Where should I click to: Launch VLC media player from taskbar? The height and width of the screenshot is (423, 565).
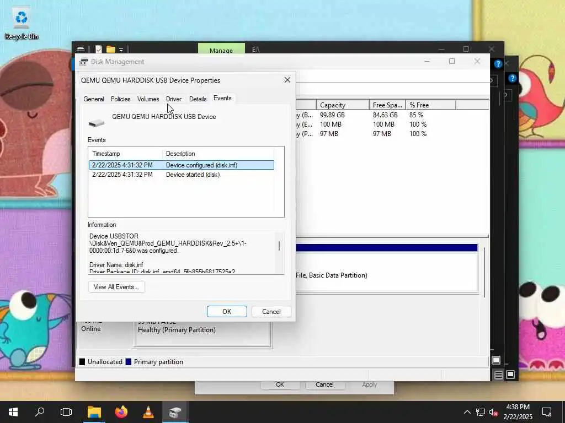[x=148, y=412]
